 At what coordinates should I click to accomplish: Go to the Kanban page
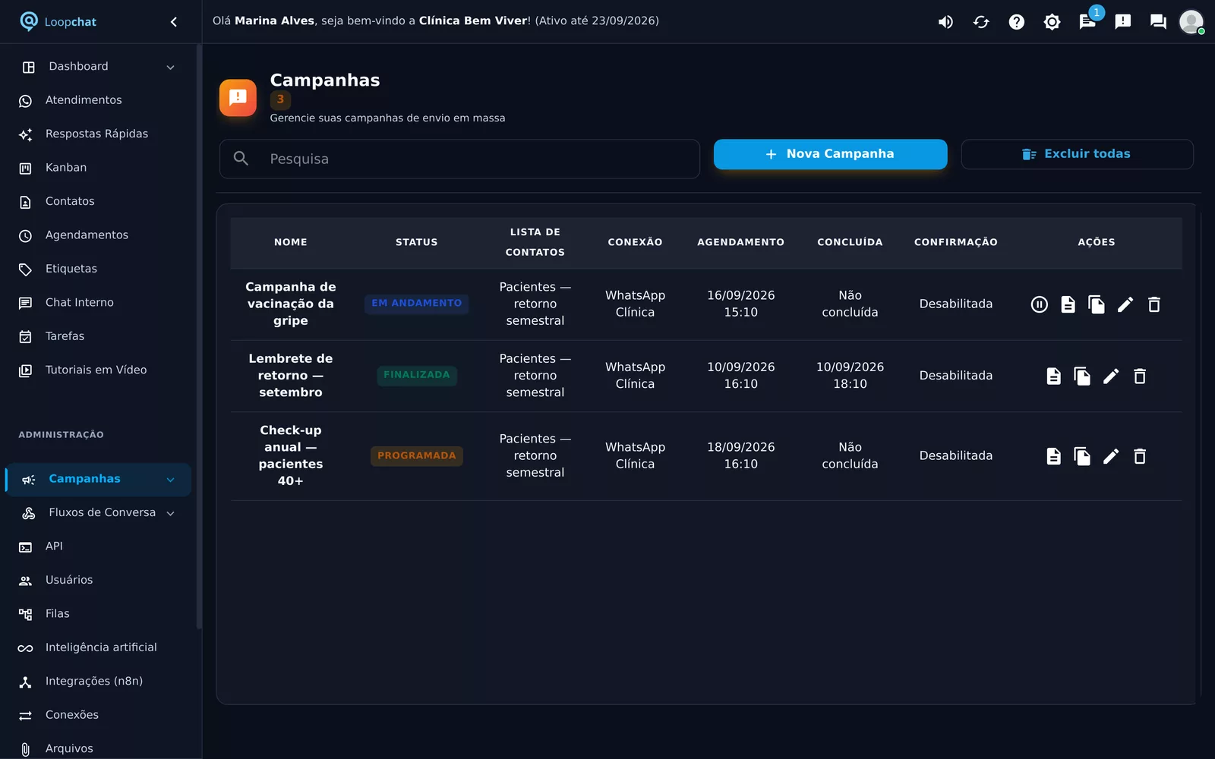point(99,168)
